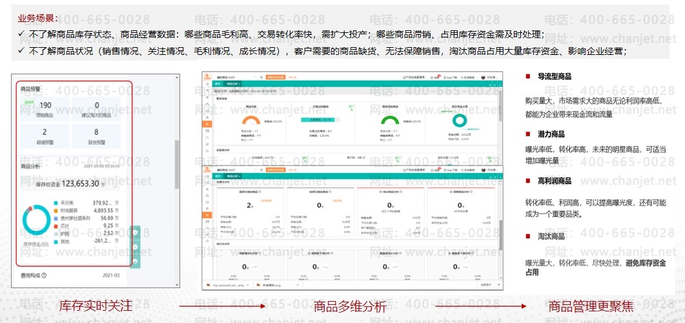Switch to the 首页 tab in top window
685x323 pixels.
pyautogui.click(x=218, y=84)
